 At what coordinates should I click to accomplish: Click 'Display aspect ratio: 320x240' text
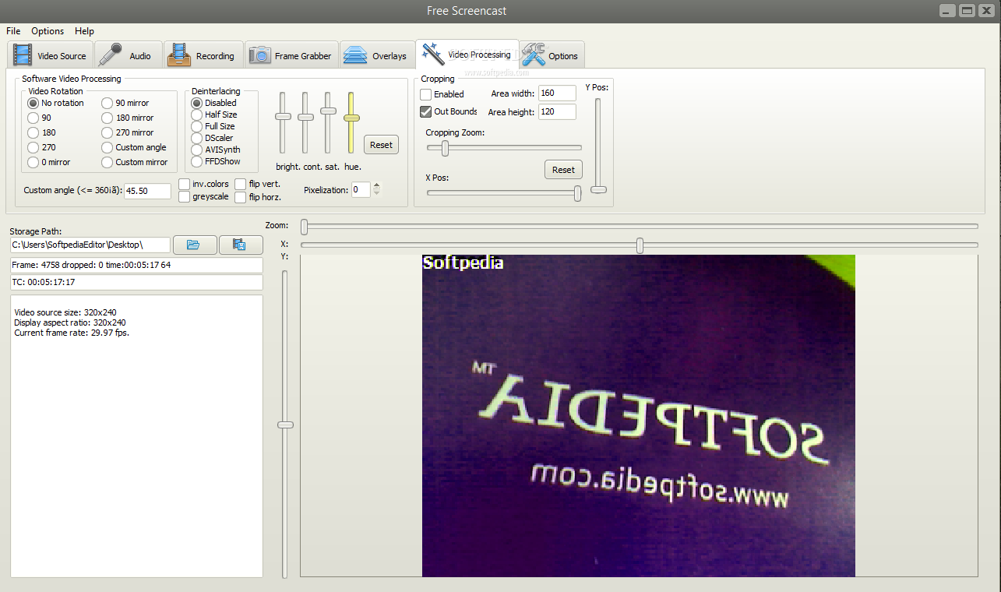pyautogui.click(x=70, y=322)
